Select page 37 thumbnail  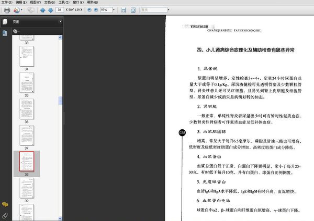pyautogui.click(x=26, y=134)
